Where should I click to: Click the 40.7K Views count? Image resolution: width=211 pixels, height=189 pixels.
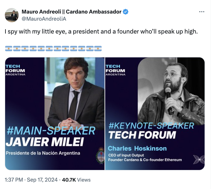pos(76,180)
